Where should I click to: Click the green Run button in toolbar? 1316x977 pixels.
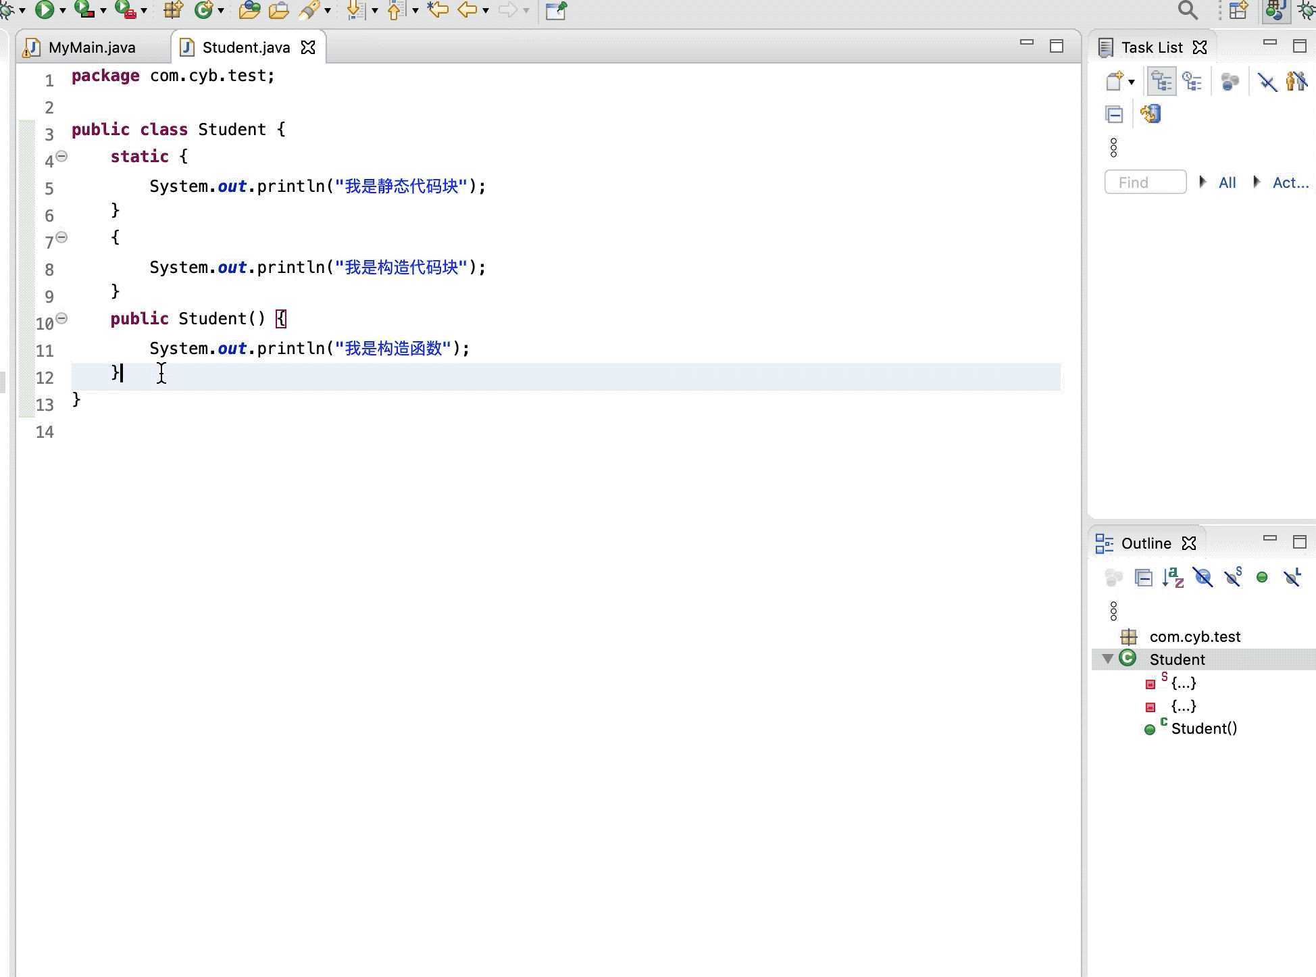[x=45, y=9]
